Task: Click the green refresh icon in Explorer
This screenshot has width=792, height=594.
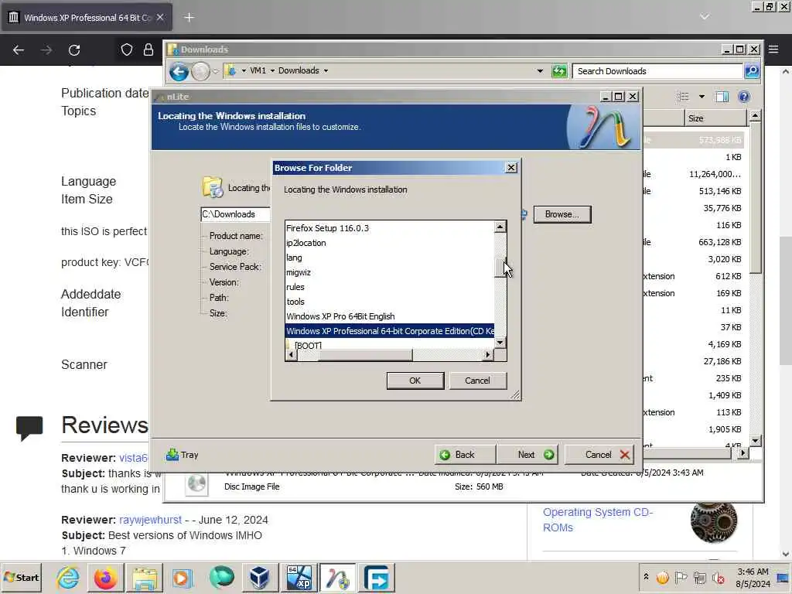Action: point(559,70)
